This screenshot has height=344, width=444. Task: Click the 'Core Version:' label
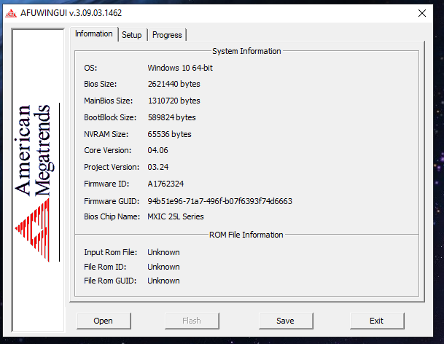click(108, 150)
